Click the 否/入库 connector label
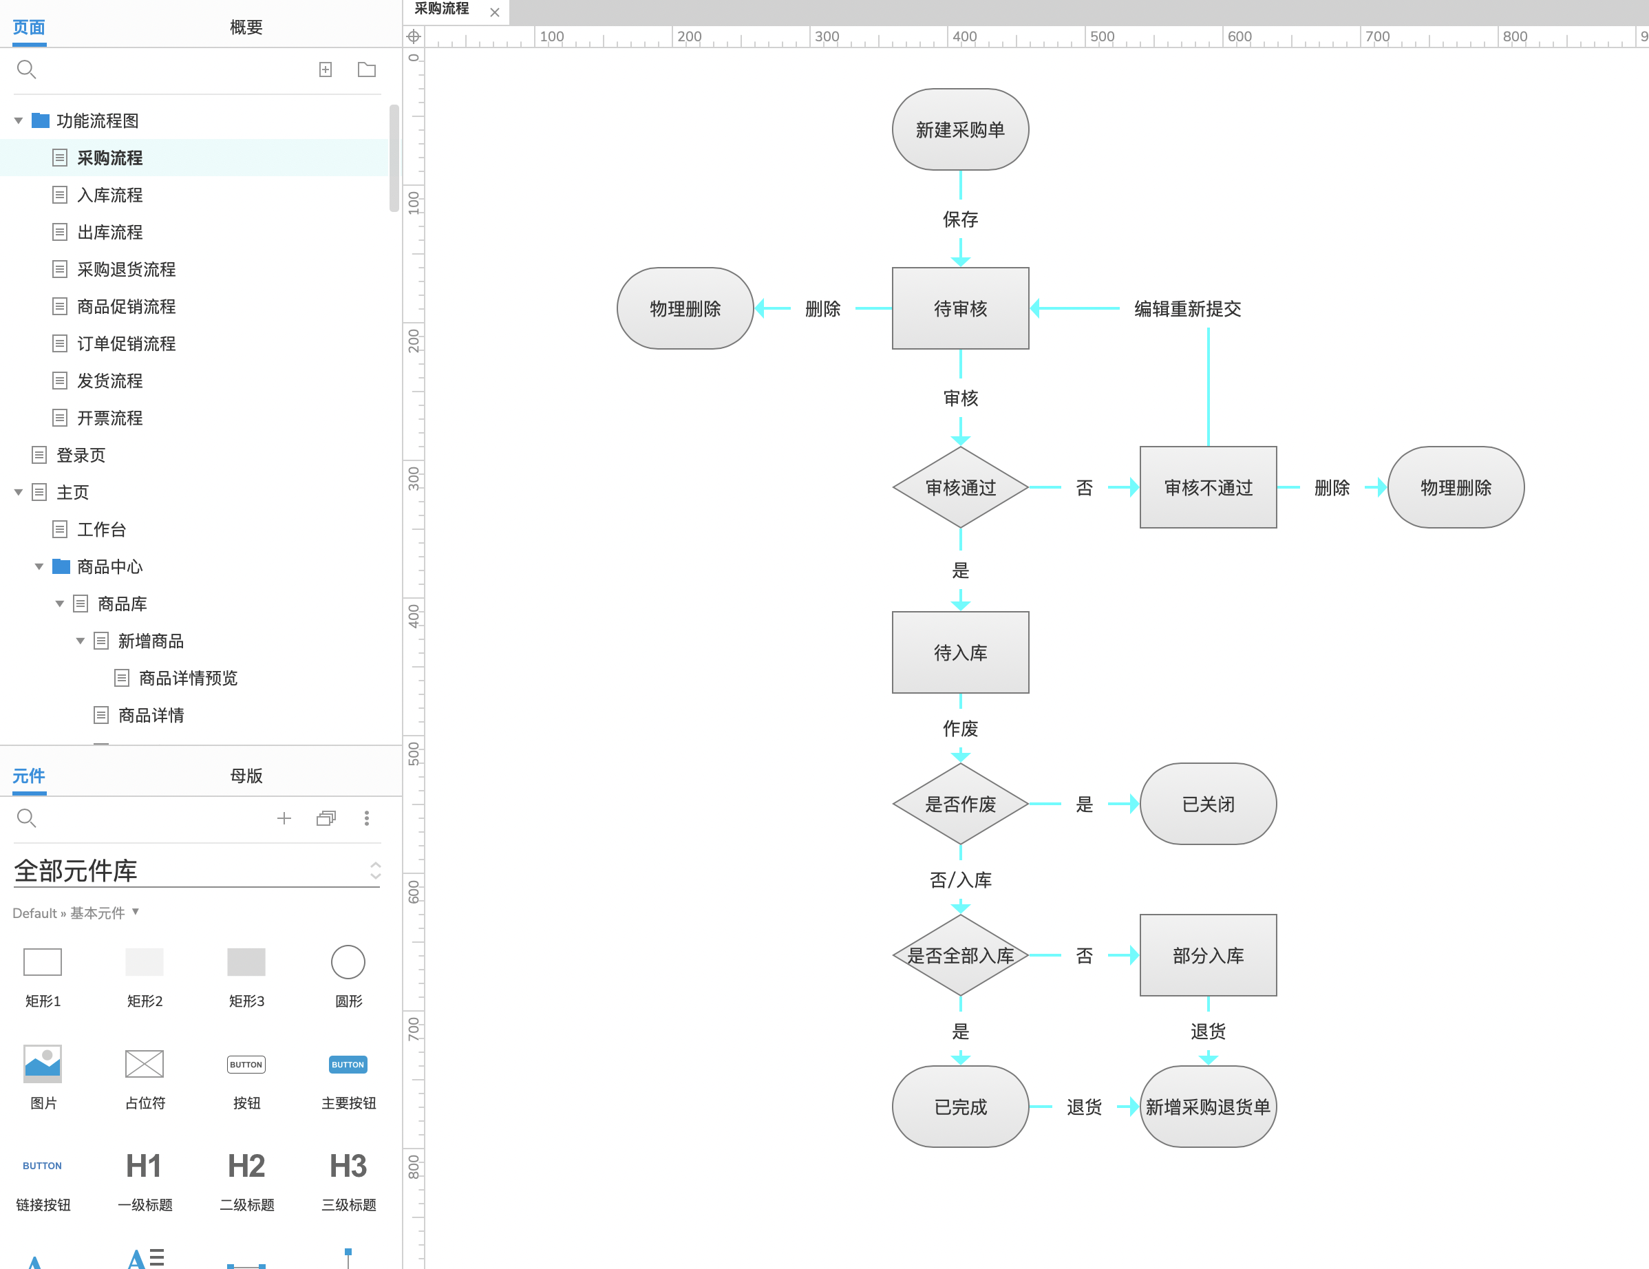The image size is (1649, 1269). [x=960, y=880]
